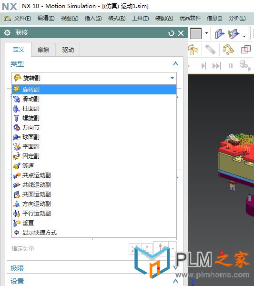Pick 共点运动副 option
This screenshot has width=254, height=286.
tap(94, 175)
